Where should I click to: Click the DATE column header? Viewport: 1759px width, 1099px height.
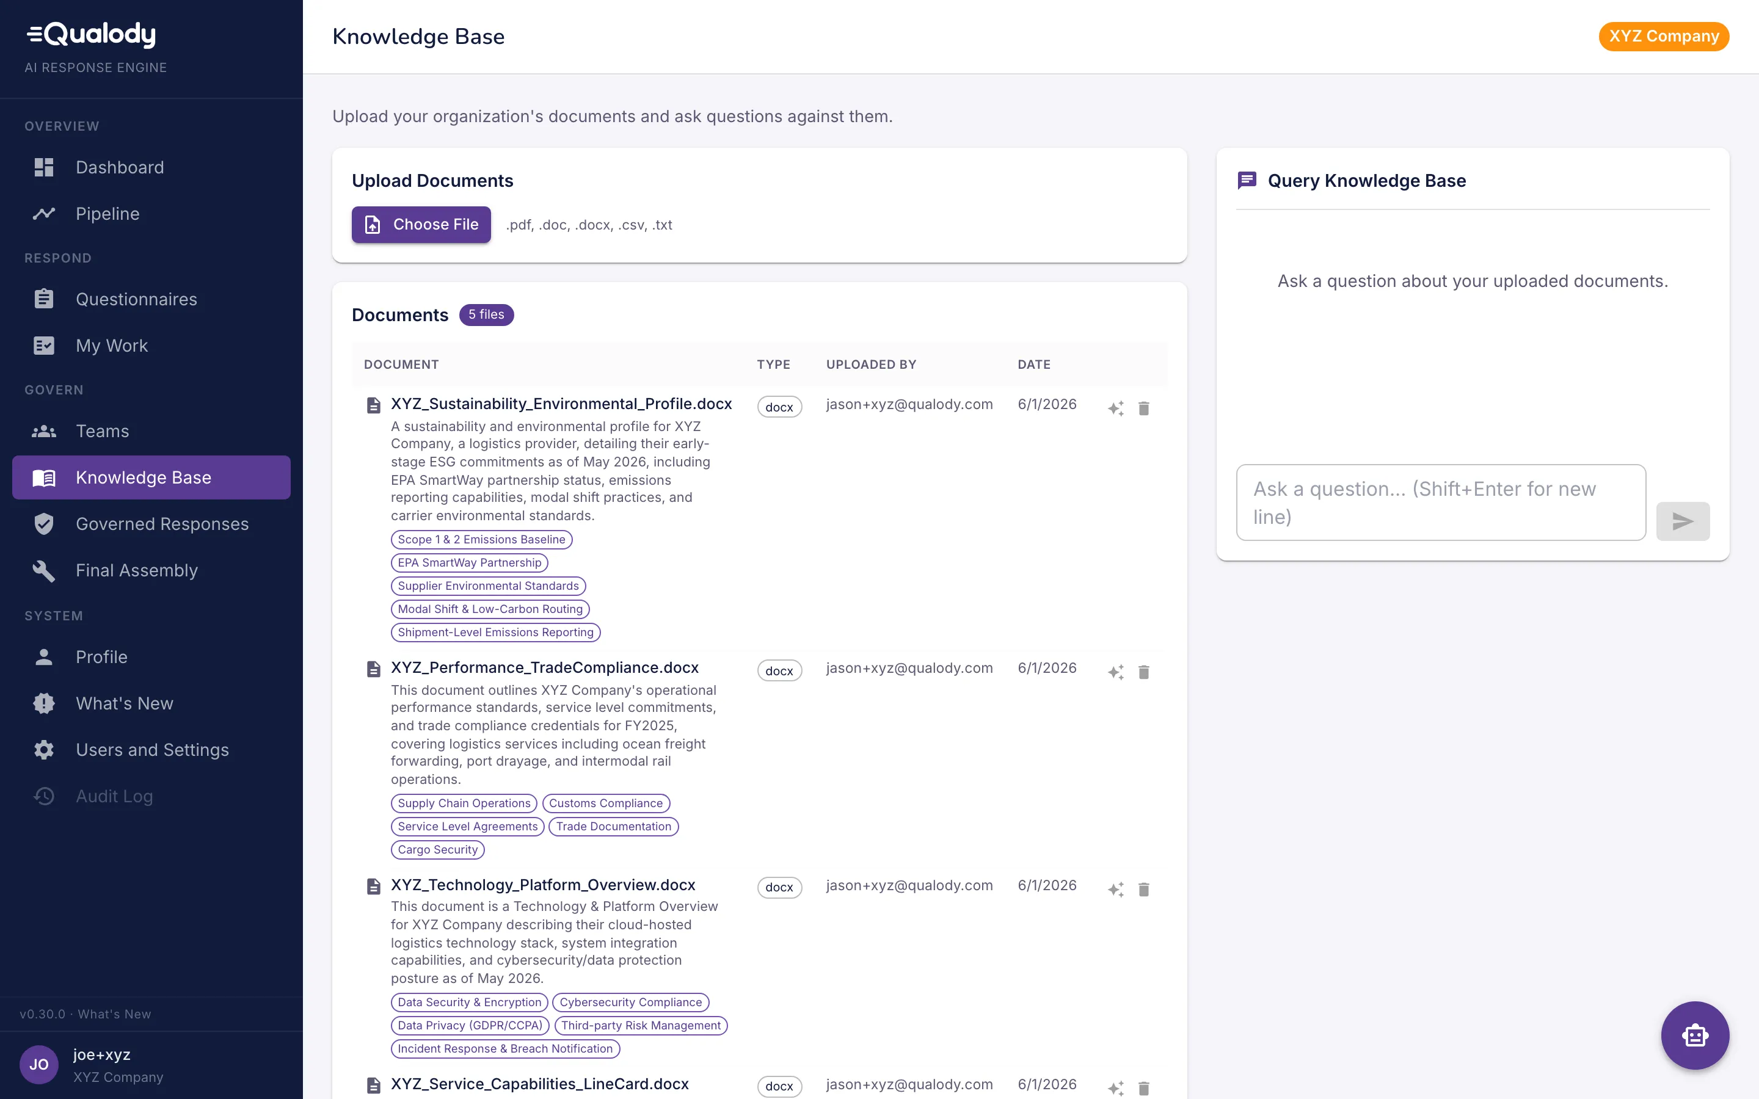(1033, 364)
